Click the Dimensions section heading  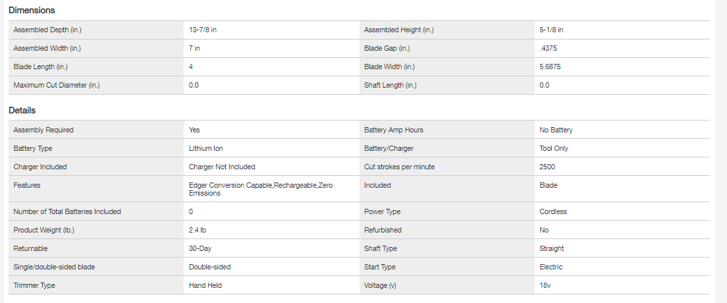tap(32, 11)
